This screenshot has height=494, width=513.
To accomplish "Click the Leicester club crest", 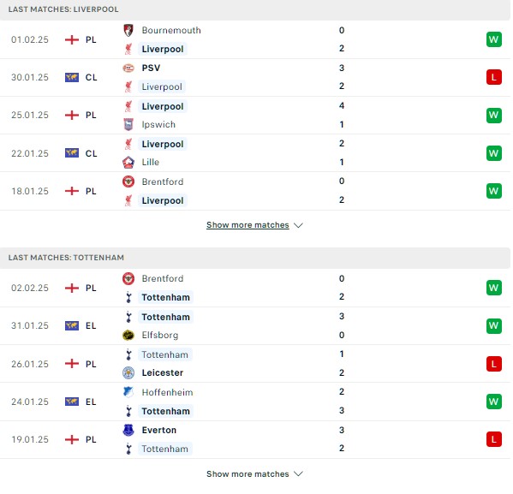I will point(128,372).
